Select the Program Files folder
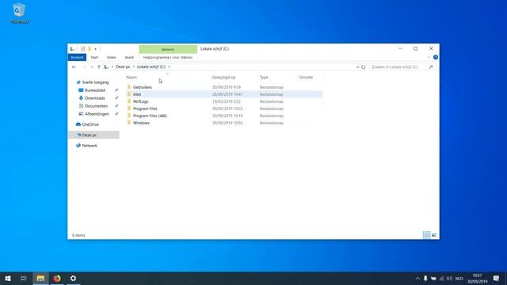This screenshot has height=285, width=507. pos(145,108)
